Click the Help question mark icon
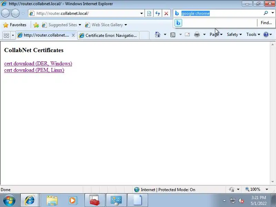276x207 pixels. pos(266,34)
